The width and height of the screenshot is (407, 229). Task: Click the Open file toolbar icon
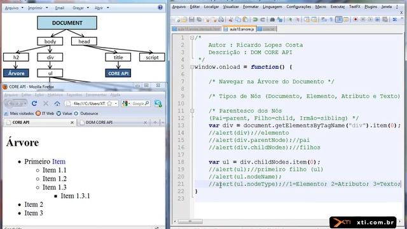pos(184,20)
